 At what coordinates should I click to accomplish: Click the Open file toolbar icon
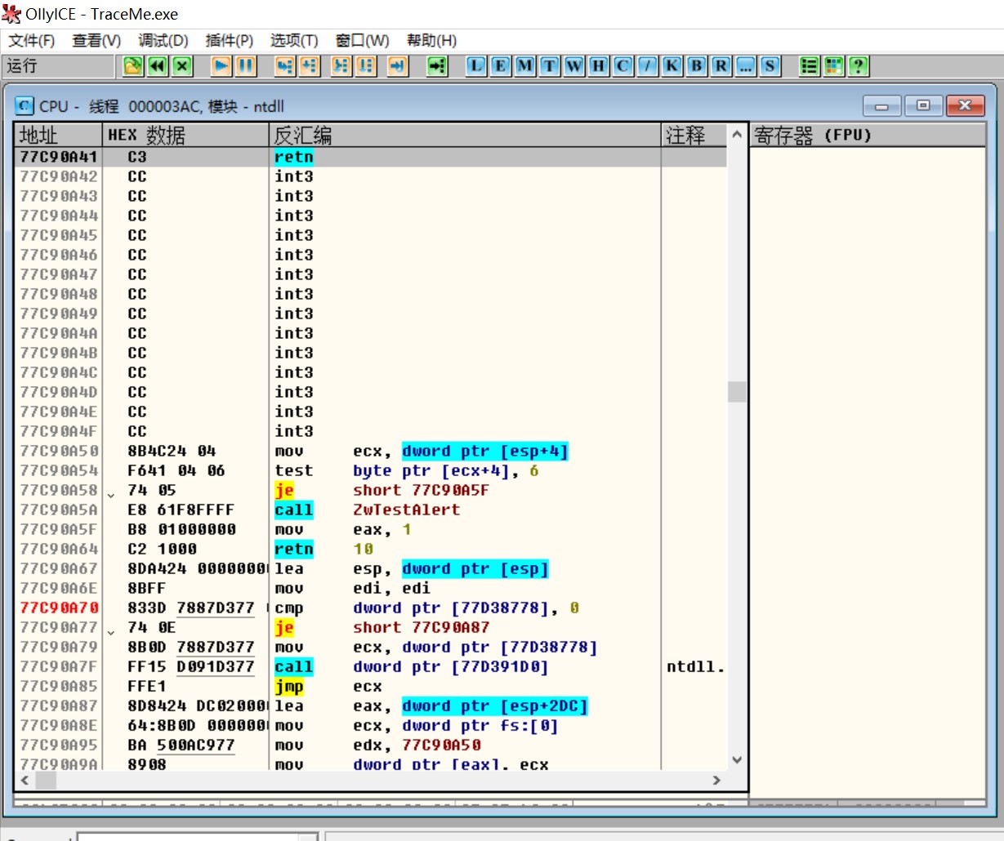pyautogui.click(x=132, y=66)
